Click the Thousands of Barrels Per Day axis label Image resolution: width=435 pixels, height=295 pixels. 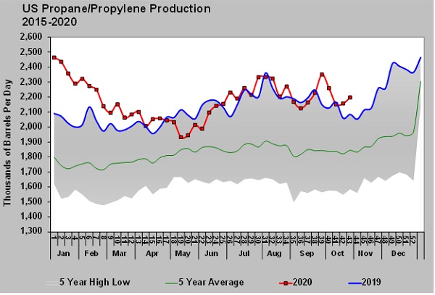coord(8,135)
